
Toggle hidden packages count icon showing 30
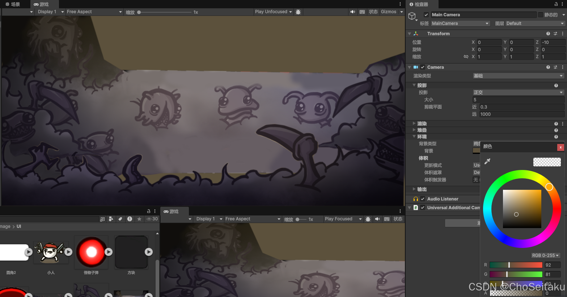[x=152, y=219]
